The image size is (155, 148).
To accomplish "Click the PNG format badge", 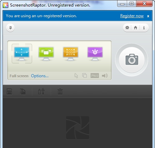I will [95, 76].
